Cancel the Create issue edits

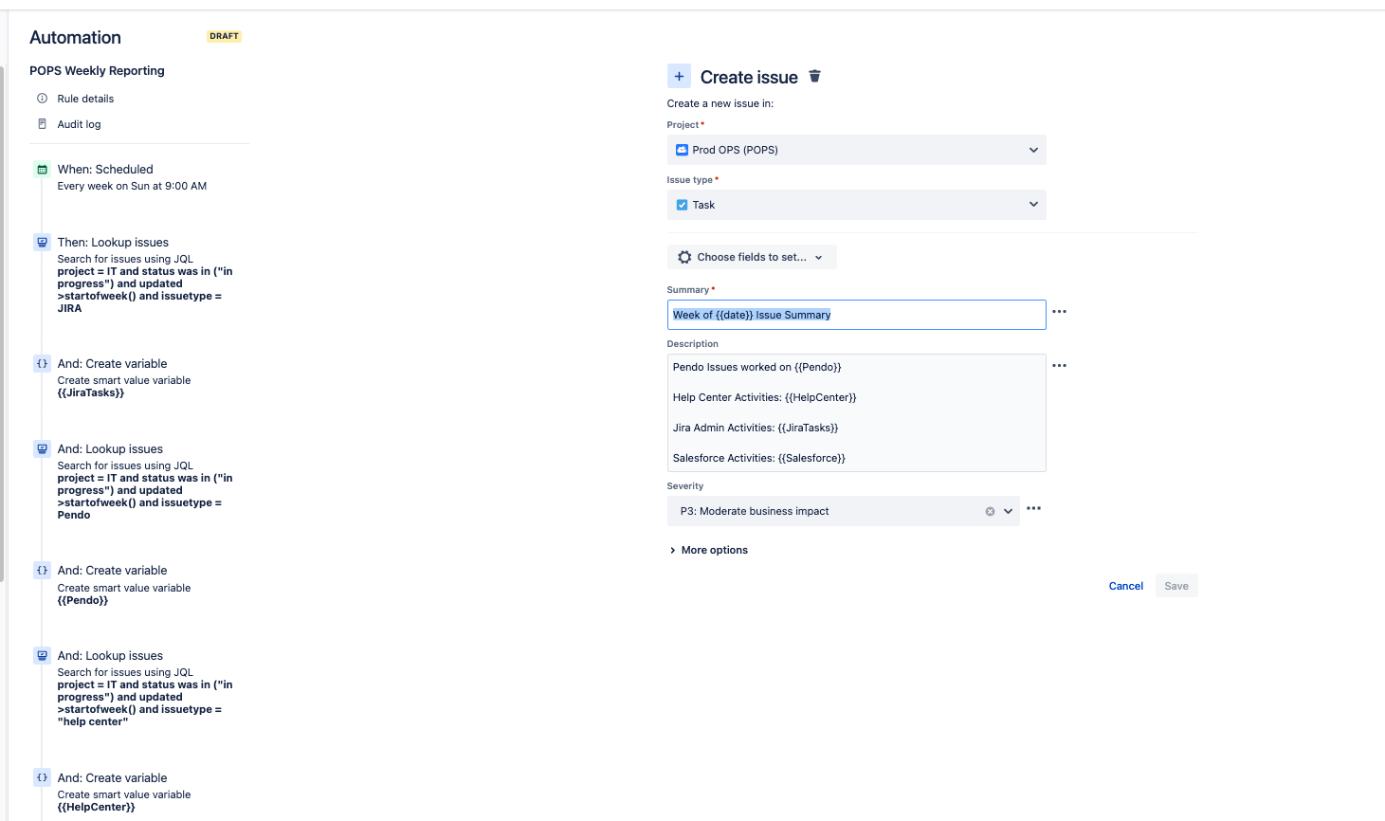point(1126,586)
